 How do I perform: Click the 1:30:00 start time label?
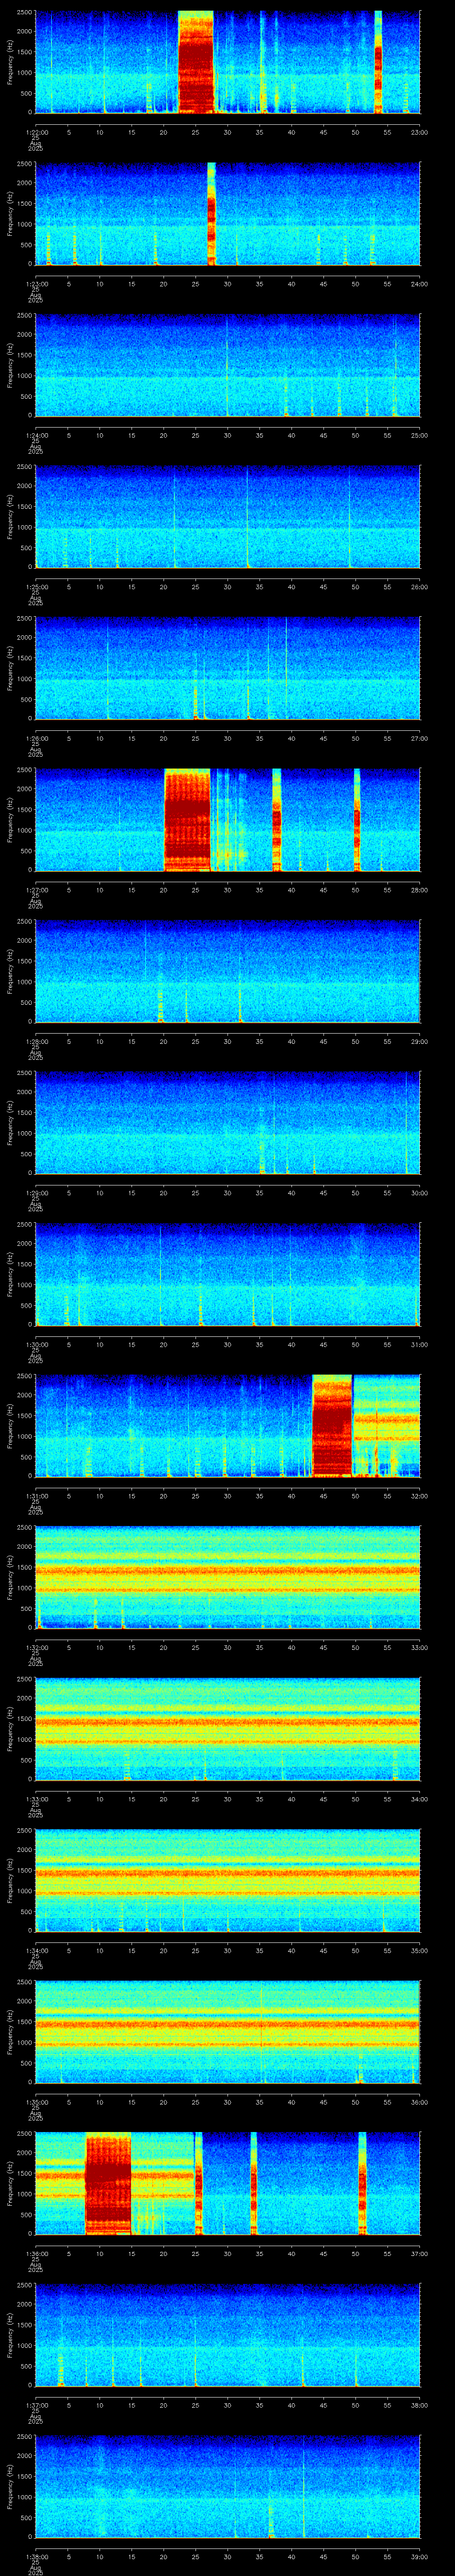click(x=35, y=1344)
